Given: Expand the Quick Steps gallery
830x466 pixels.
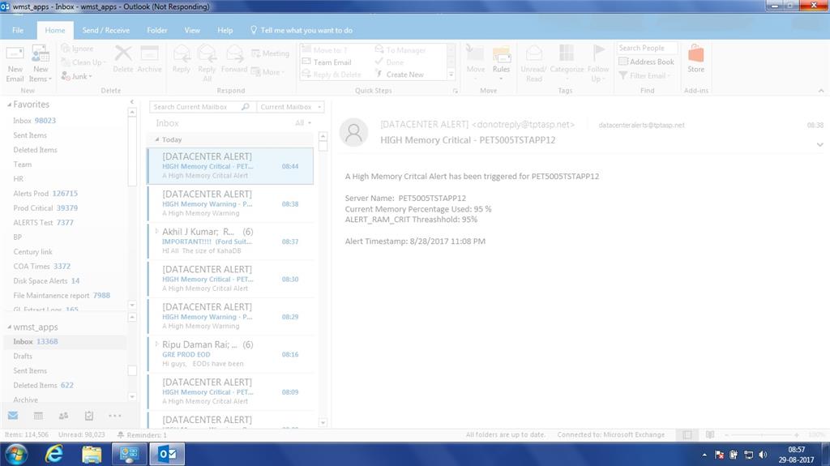Looking at the screenshot, I should [x=451, y=75].
